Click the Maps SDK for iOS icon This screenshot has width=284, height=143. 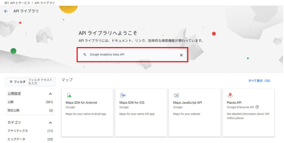123,96
